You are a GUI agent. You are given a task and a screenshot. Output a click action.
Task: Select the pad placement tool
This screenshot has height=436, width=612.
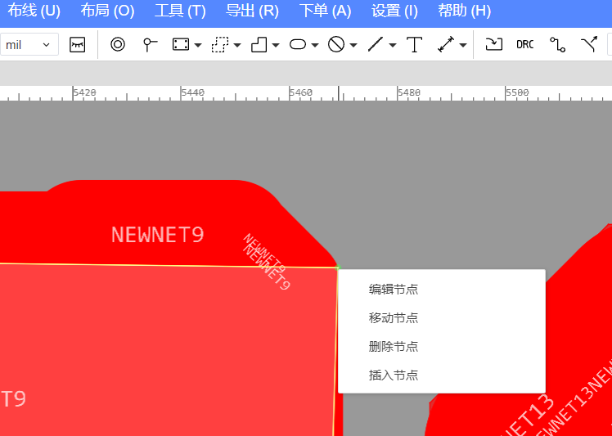pos(150,45)
